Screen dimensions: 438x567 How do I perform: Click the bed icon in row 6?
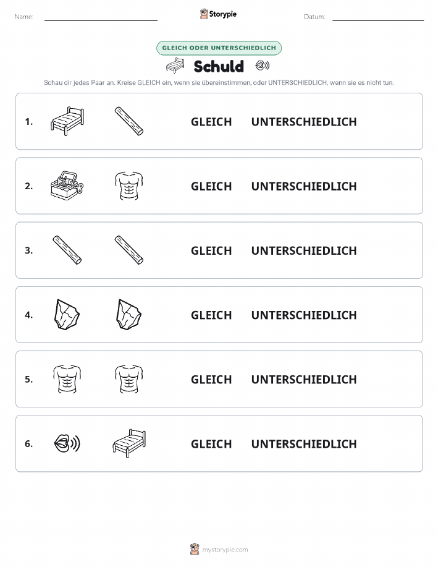pos(129,443)
